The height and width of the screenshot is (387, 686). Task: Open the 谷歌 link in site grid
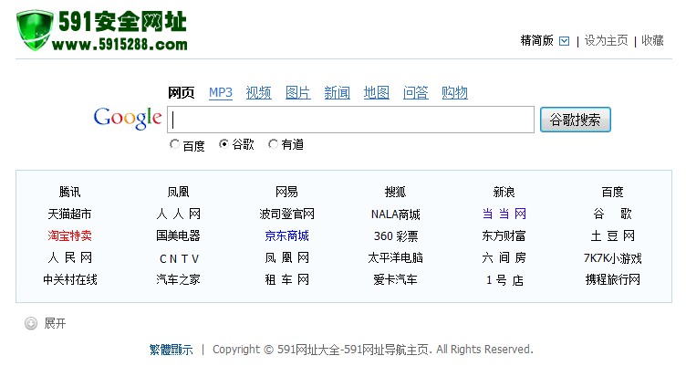(612, 214)
